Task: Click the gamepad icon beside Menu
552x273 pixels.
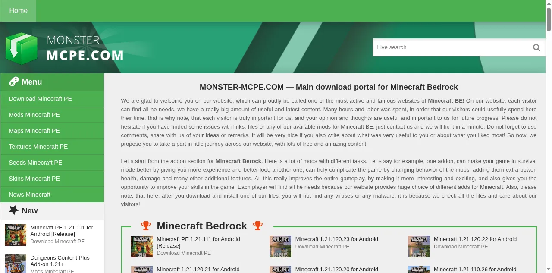Action: [x=14, y=82]
